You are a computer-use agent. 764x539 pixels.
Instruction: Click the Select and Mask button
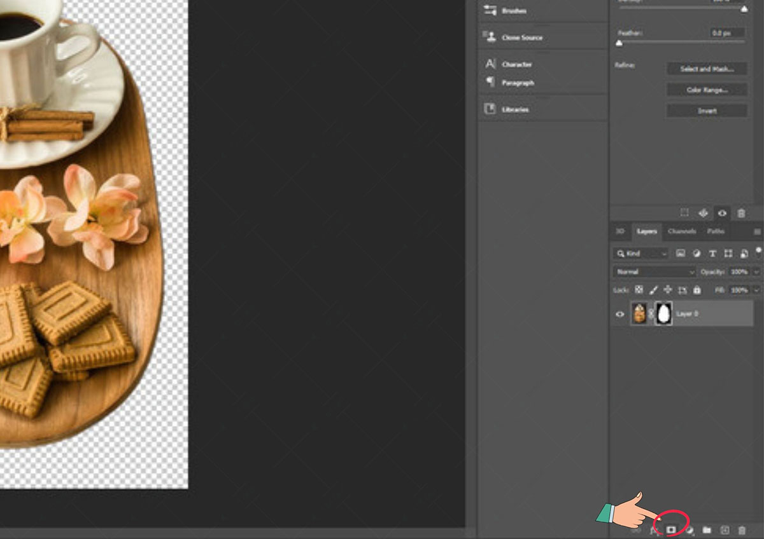[x=707, y=69]
